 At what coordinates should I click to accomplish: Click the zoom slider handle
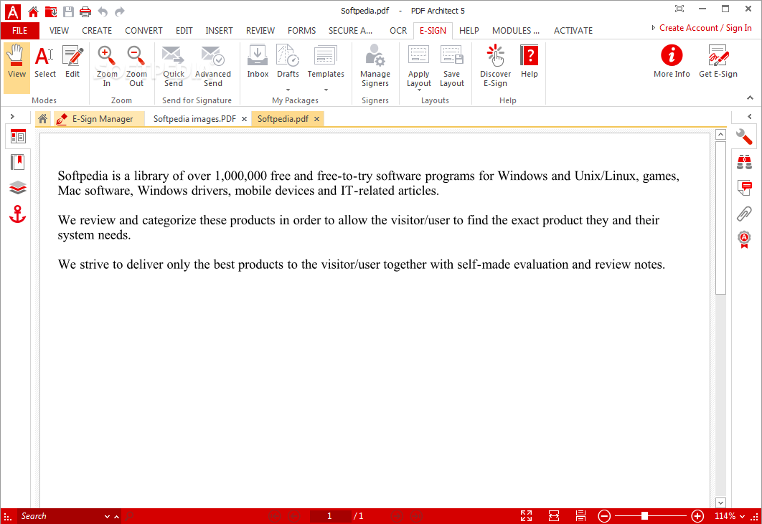coord(644,515)
